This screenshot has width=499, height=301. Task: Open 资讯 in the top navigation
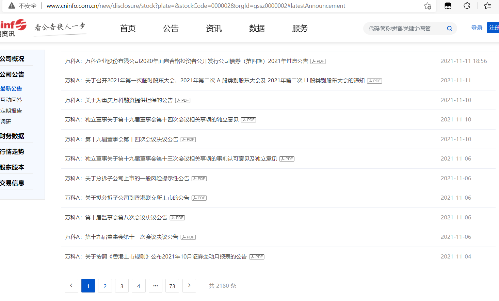point(214,28)
